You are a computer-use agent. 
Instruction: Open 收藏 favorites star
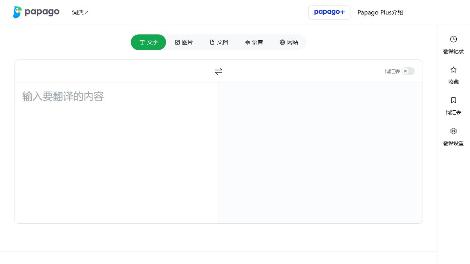coord(454,75)
